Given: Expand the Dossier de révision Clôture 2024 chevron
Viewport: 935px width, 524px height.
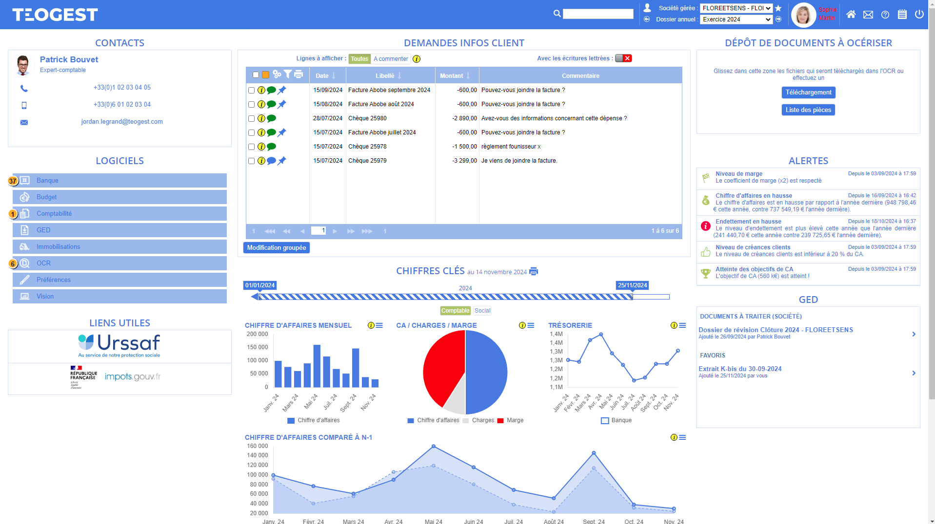Looking at the screenshot, I should 914,334.
